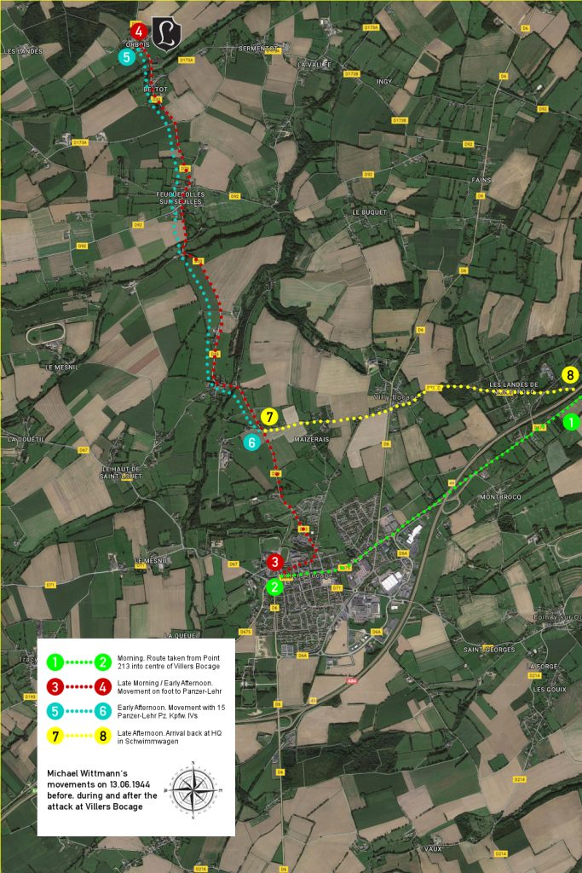Click the LE BUQUET place label
This screenshot has width=582, height=873.
pos(370,212)
